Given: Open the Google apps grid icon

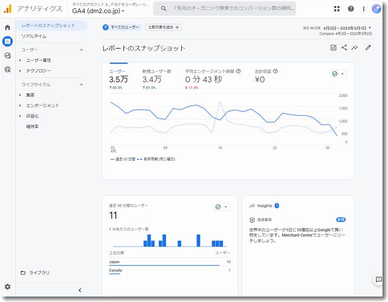Looking at the screenshot, I should coord(337,9).
